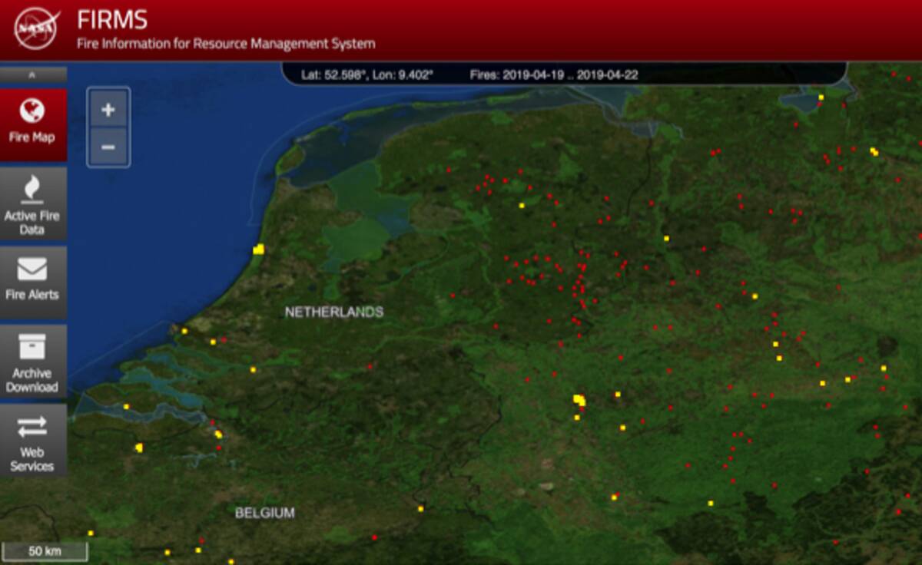Image resolution: width=922 pixels, height=565 pixels.
Task: Click the BELGIUM map label
Action: [x=264, y=513]
